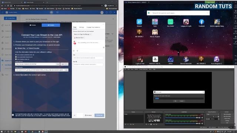Switch to the Connect tab in live producer
This screenshot has width=237, height=133.
pos(51,25)
